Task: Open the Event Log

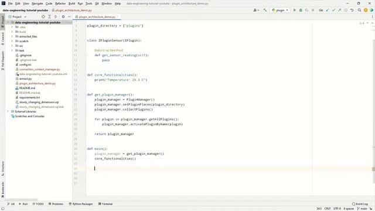Action: click(x=360, y=204)
